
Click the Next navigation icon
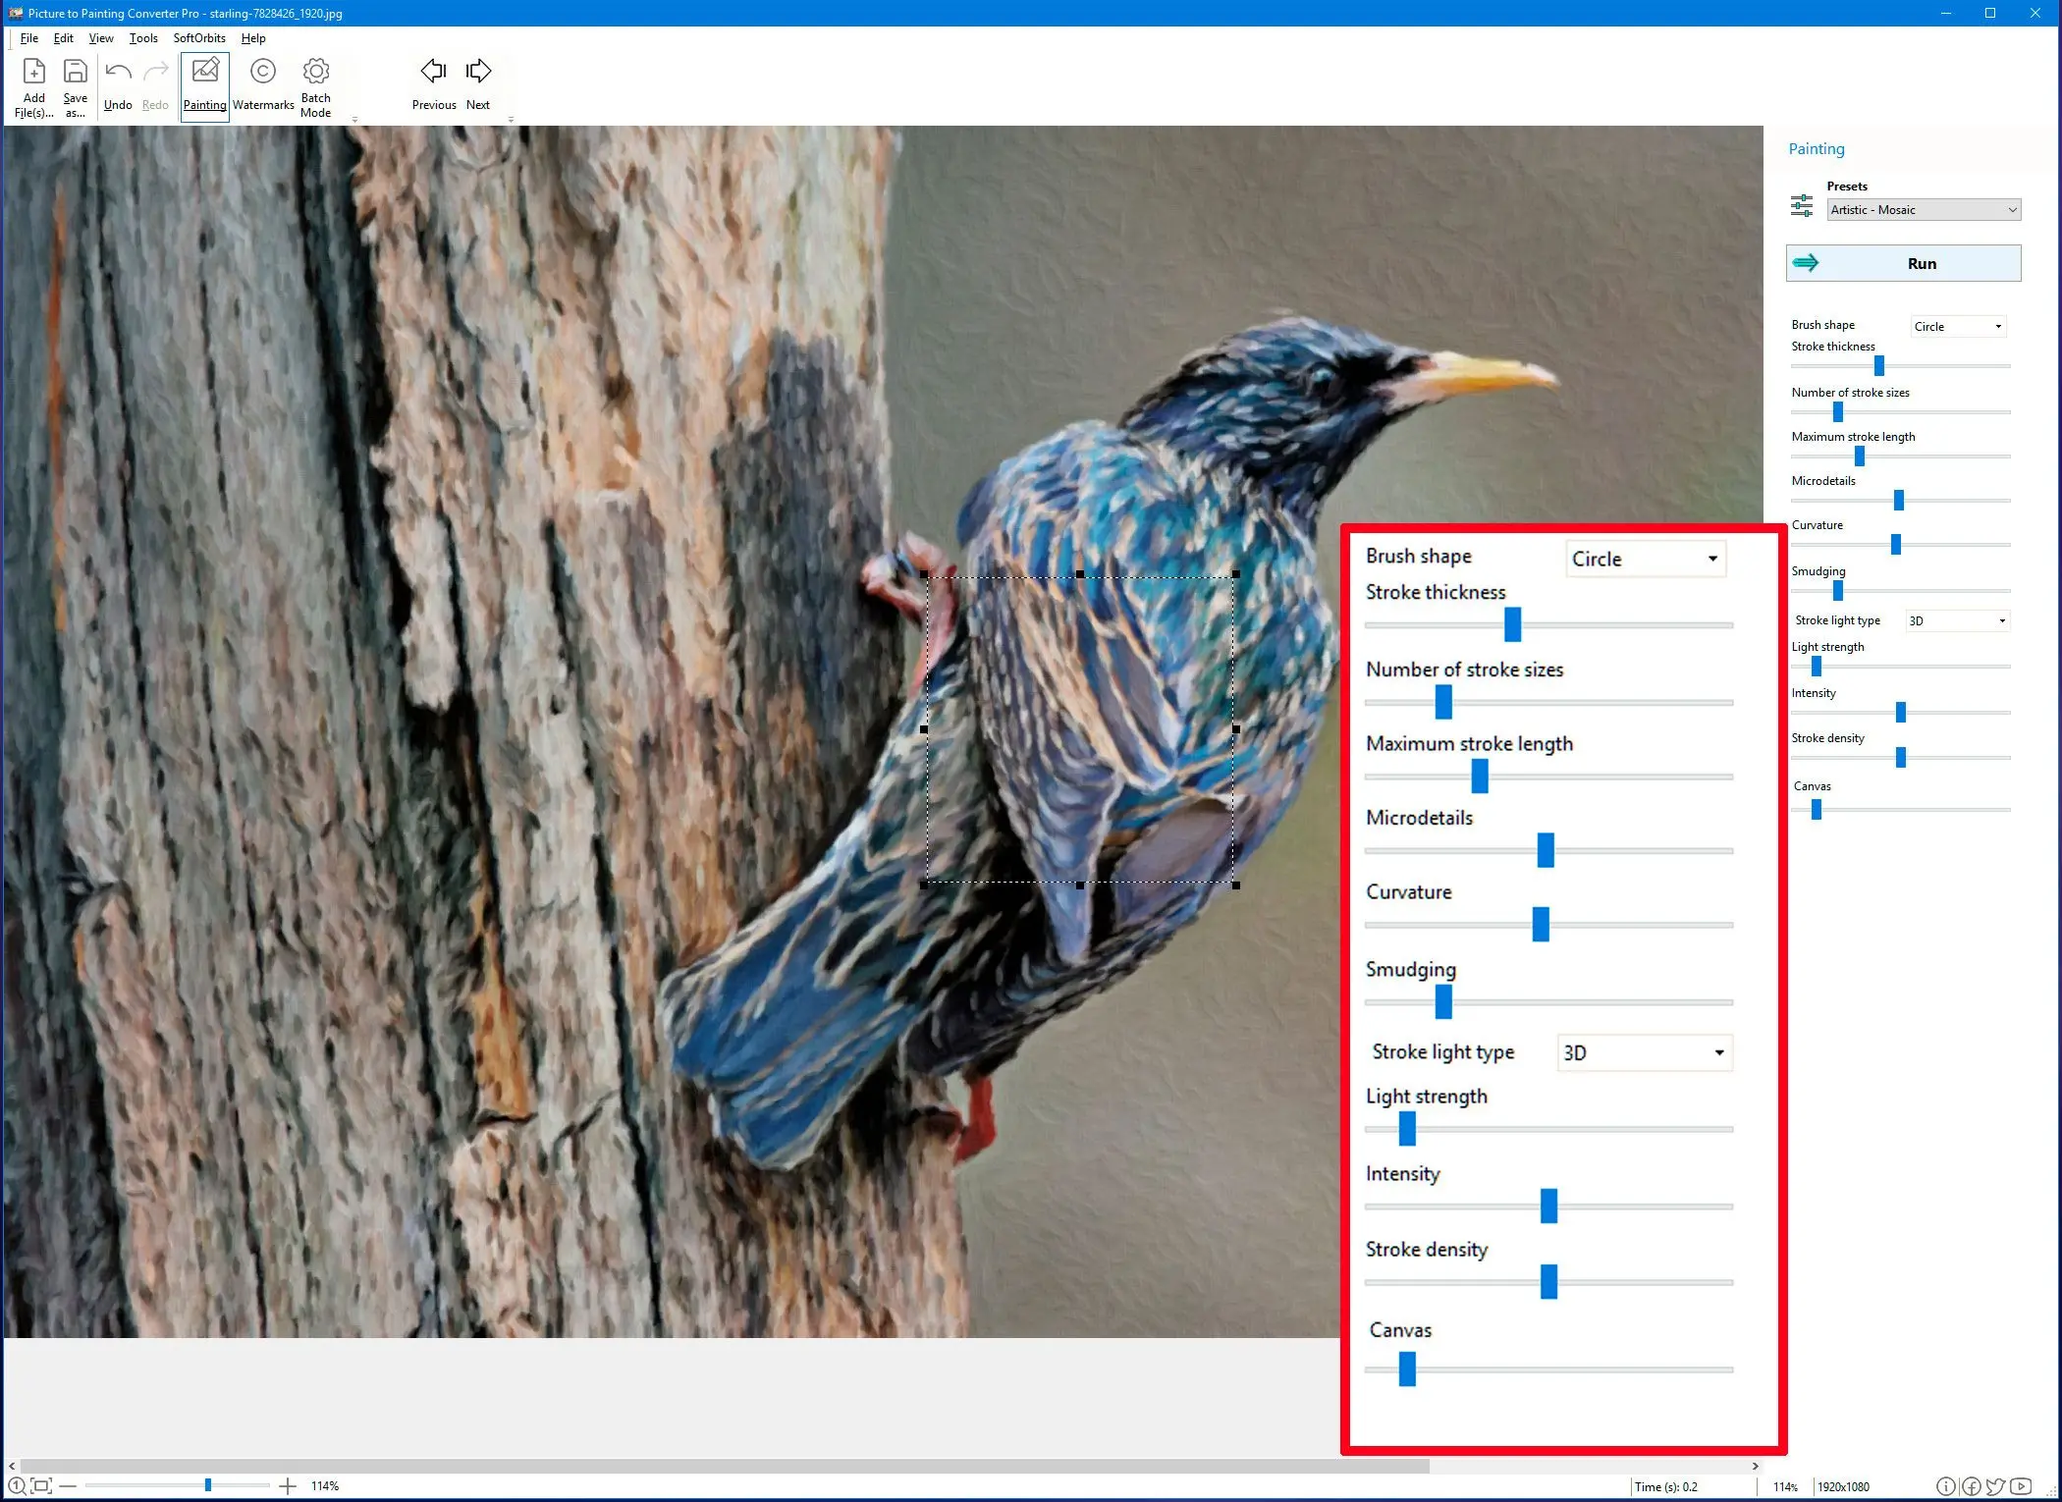(x=479, y=71)
